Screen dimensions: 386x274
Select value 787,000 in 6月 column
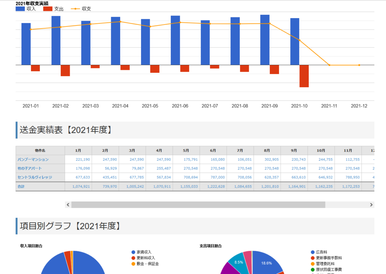tap(218, 177)
